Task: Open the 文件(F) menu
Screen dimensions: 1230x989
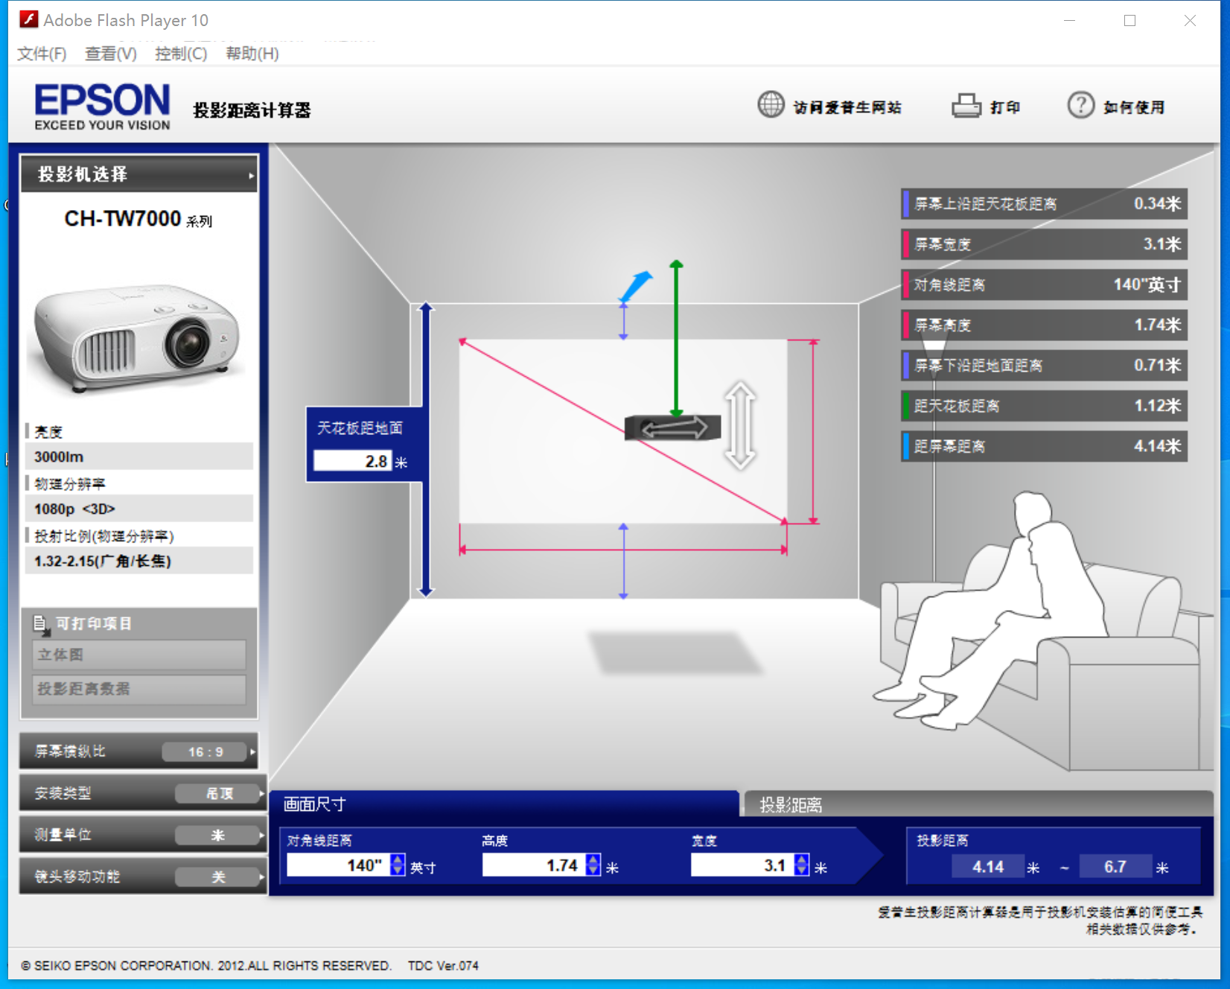Action: pos(42,54)
